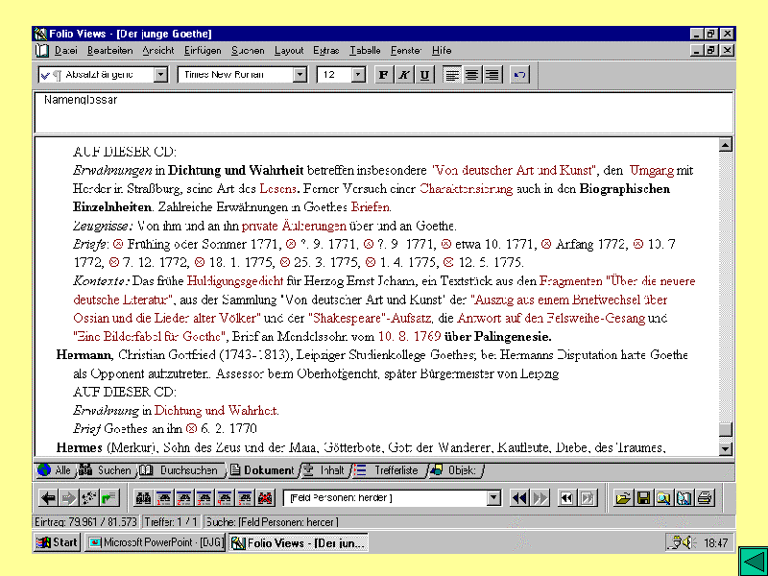Switch to Microsoft PowerPoint in the taskbar
Screen dimensions: 768x576
pyautogui.click(x=152, y=543)
